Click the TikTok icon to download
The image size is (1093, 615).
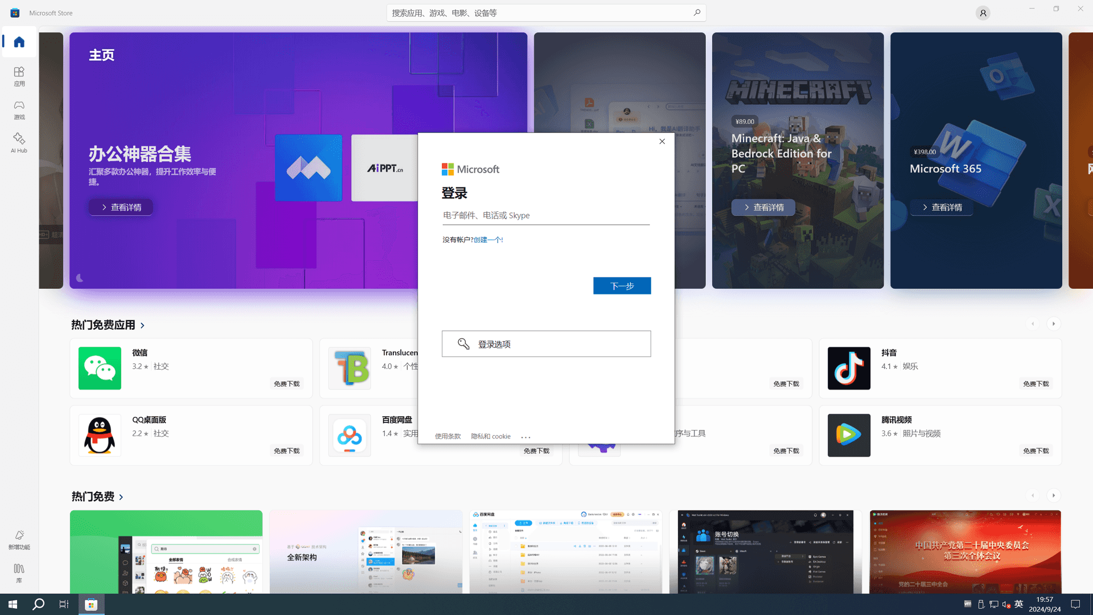coord(848,368)
